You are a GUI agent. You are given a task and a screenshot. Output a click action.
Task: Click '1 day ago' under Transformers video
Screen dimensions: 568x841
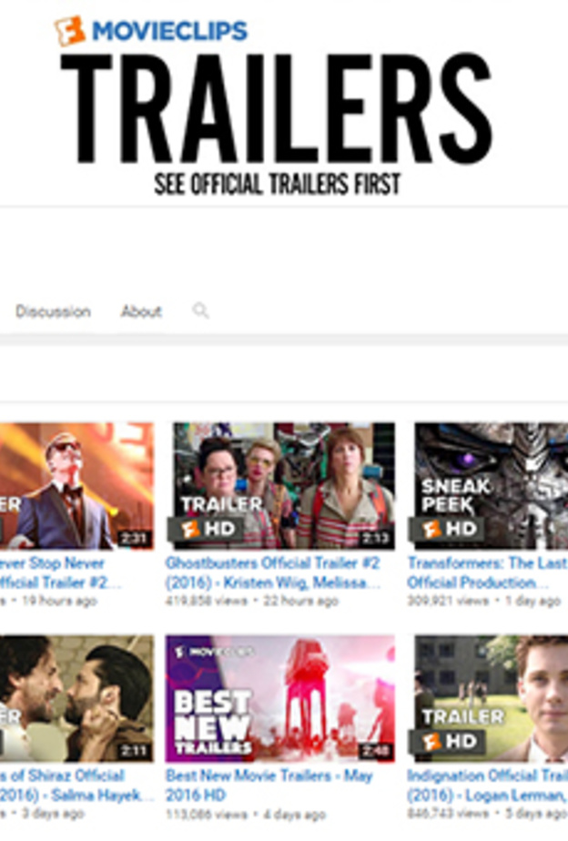coord(532,602)
